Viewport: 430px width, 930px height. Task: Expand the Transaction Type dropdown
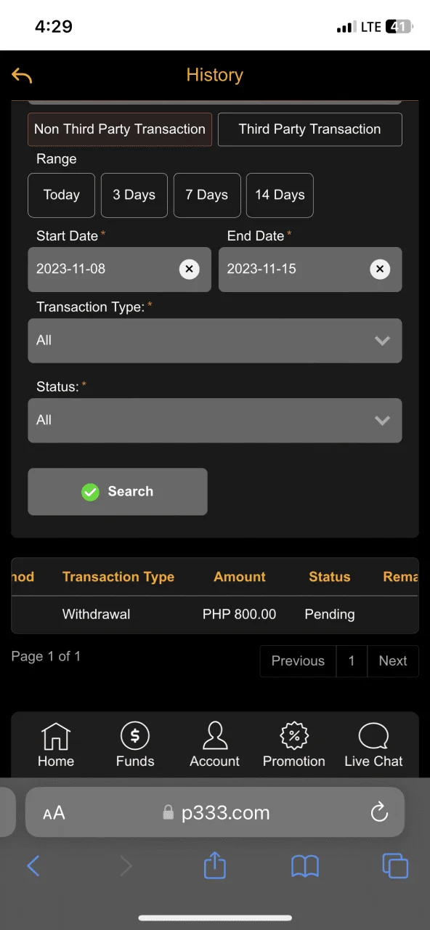(x=215, y=341)
